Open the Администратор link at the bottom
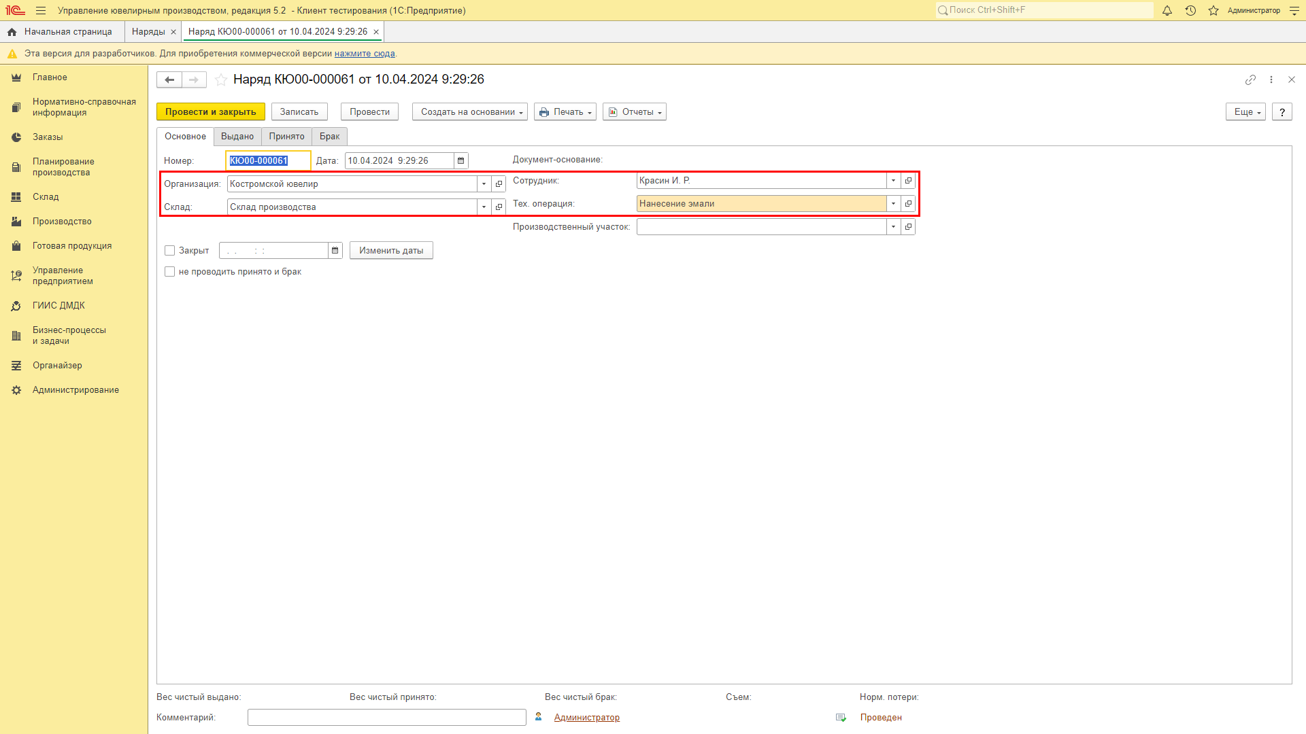Screen dimensions: 1306x734 (x=587, y=718)
